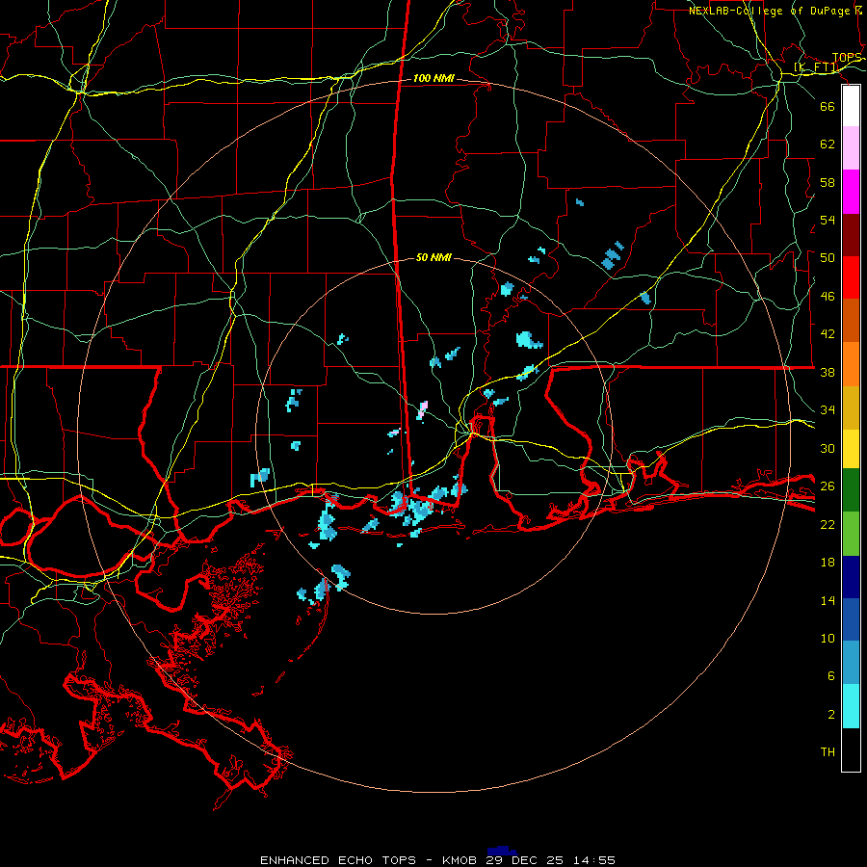
Task: Click the 100 NMI range ring label
Action: coord(433,79)
